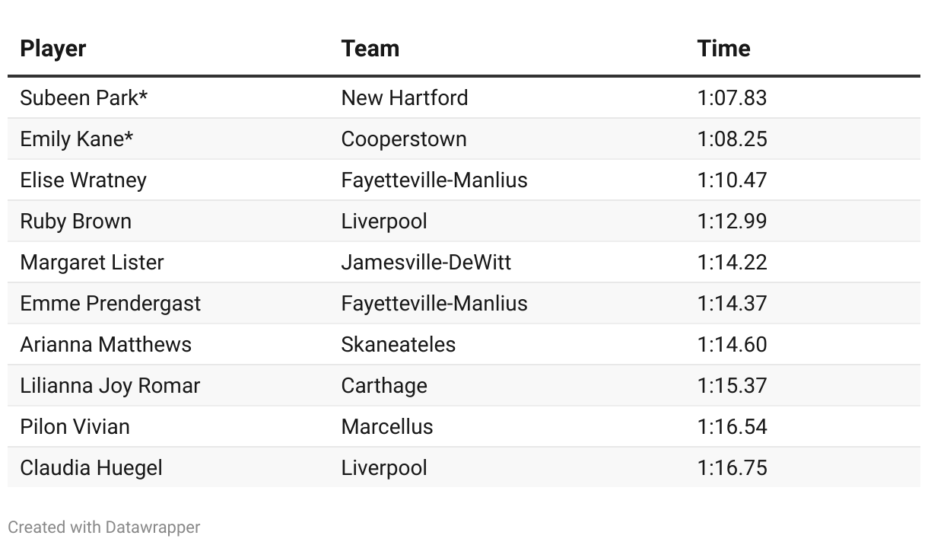Select the Lilianna Joy Romar name cell

pos(110,386)
